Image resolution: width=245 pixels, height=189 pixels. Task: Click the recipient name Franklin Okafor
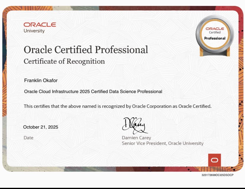[x=41, y=80]
